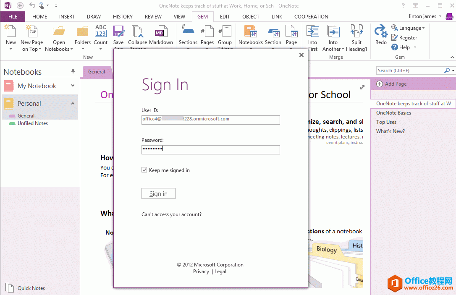456x295 pixels.
Task: Click inside the Password field
Action: (210, 149)
